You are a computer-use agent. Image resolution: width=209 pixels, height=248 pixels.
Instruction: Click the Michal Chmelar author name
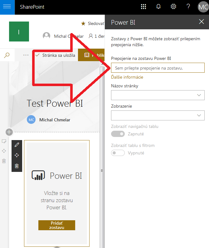click(55, 120)
